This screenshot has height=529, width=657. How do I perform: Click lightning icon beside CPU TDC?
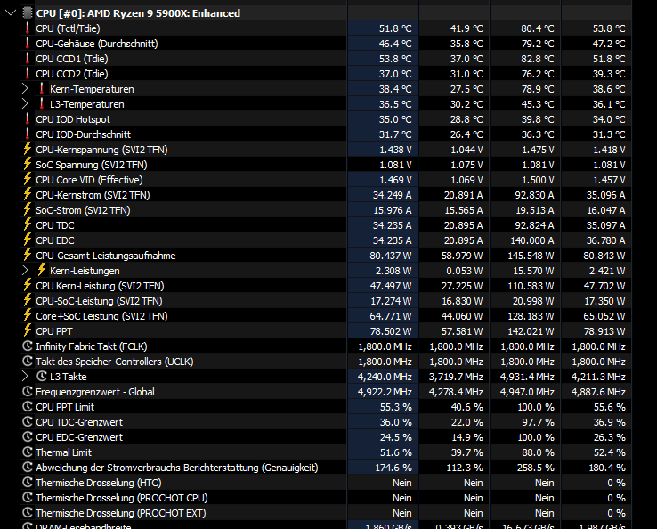click(x=28, y=224)
